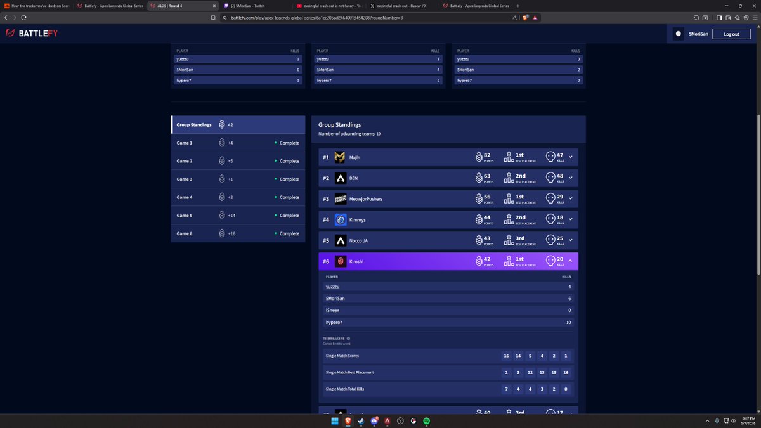Toggle the browser sidebar panel icon

[719, 18]
